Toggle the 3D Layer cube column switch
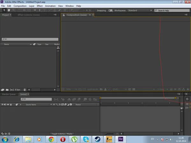 (71, 105)
